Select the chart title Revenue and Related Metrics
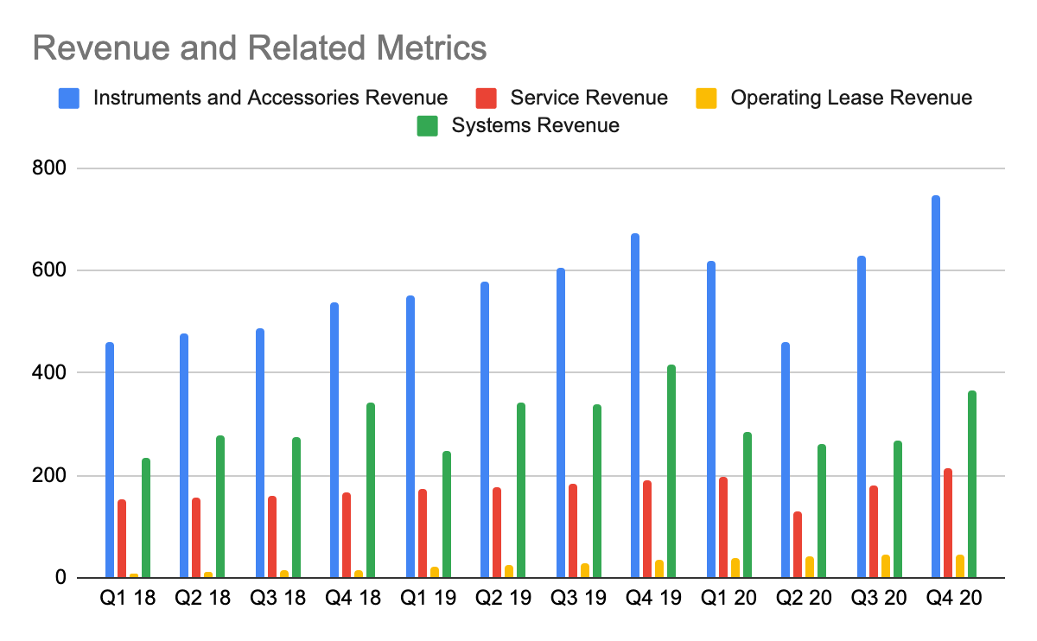Screen dimensions: 1037x641 coord(259,48)
